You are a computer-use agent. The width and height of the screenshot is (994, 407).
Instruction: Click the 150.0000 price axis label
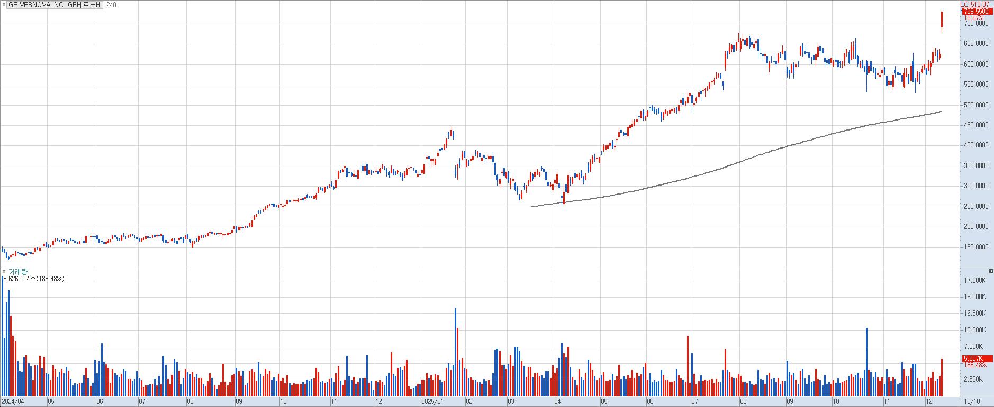977,247
